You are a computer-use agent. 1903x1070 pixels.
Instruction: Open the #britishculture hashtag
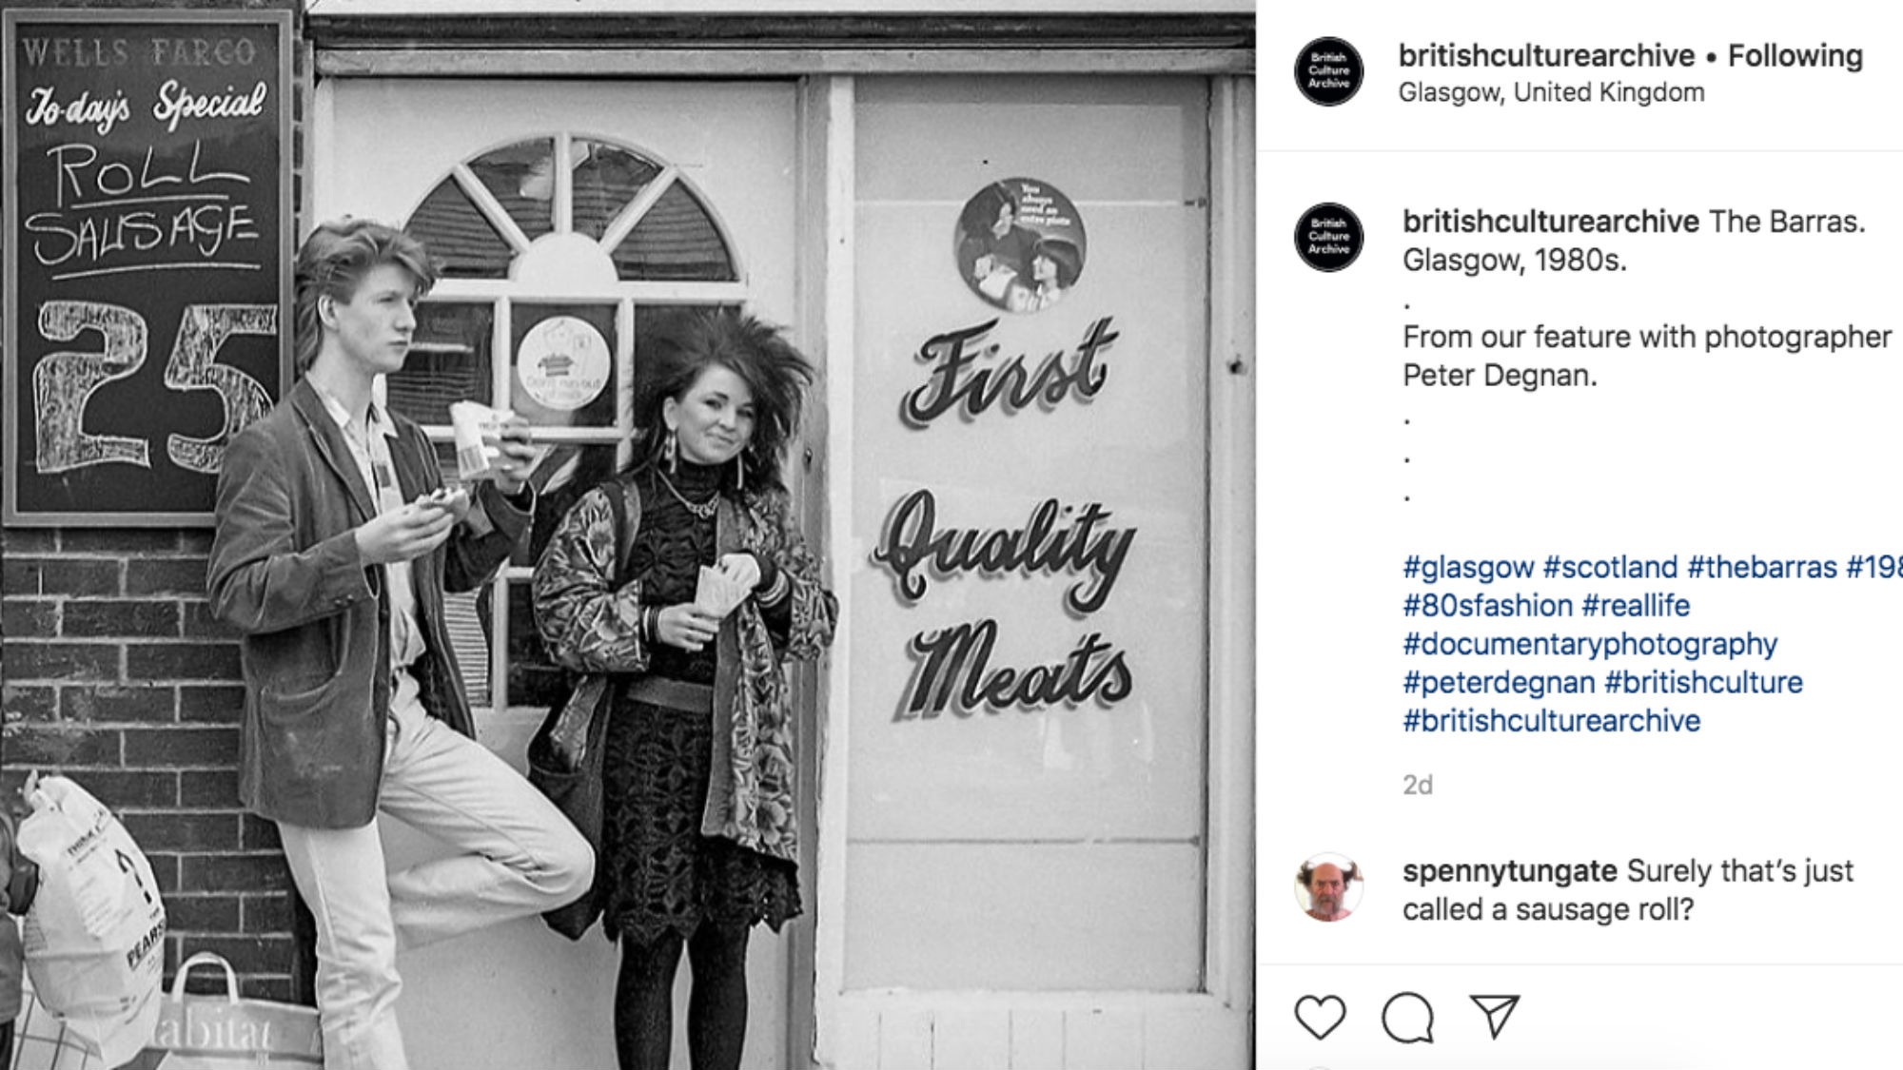(x=1703, y=682)
